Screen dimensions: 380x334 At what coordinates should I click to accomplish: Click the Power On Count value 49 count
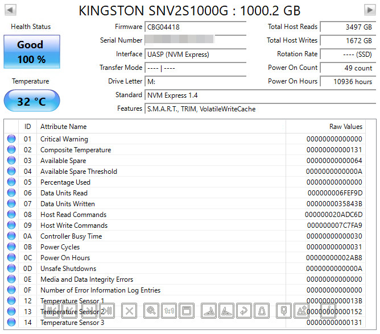pyautogui.click(x=348, y=68)
